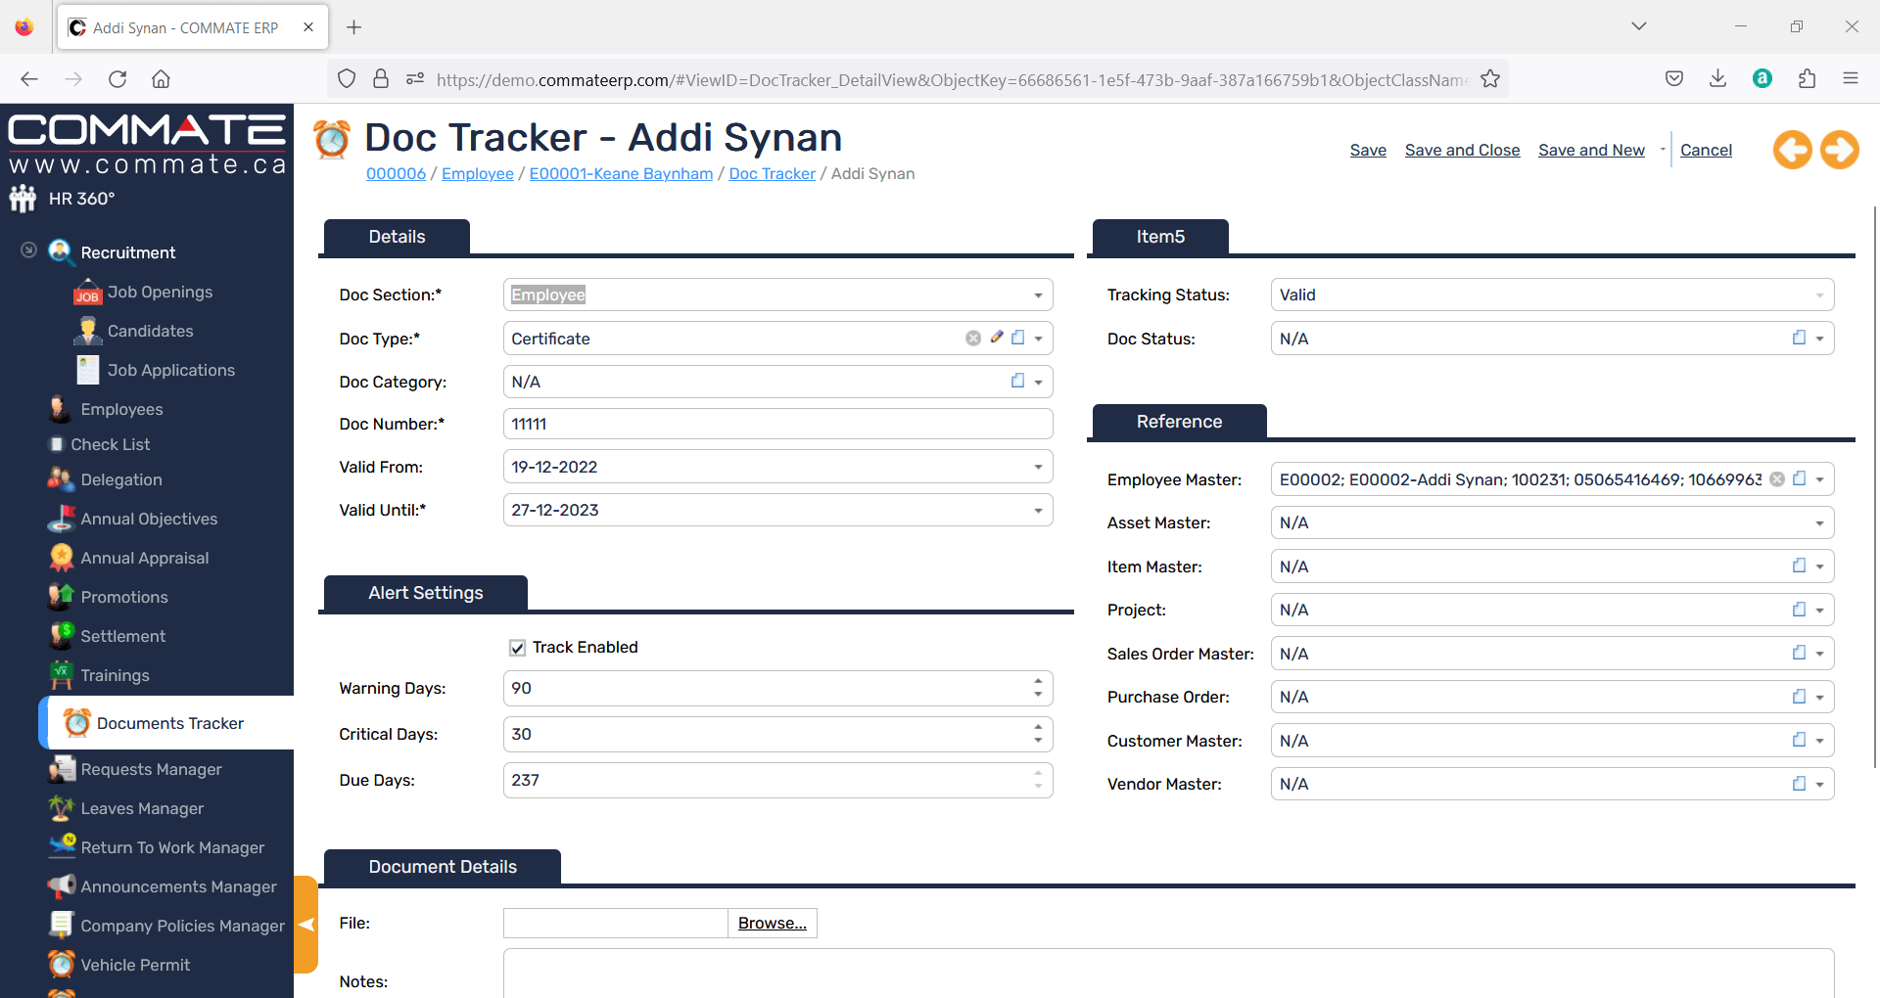Open breadcrumb link 000006
1880x998 pixels.
tap(396, 173)
